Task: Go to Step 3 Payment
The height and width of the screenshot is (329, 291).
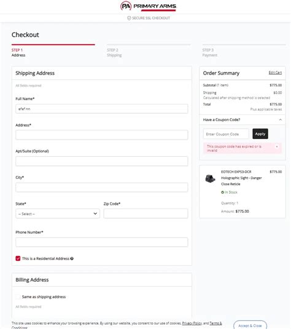Action: pyautogui.click(x=210, y=53)
